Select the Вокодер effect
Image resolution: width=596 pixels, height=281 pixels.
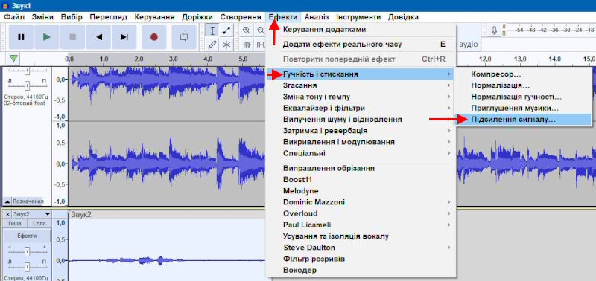coord(361,270)
